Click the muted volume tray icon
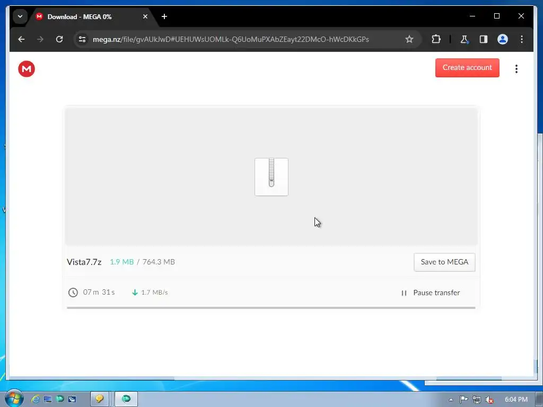Screen dimensions: 543x407 (x=489, y=400)
